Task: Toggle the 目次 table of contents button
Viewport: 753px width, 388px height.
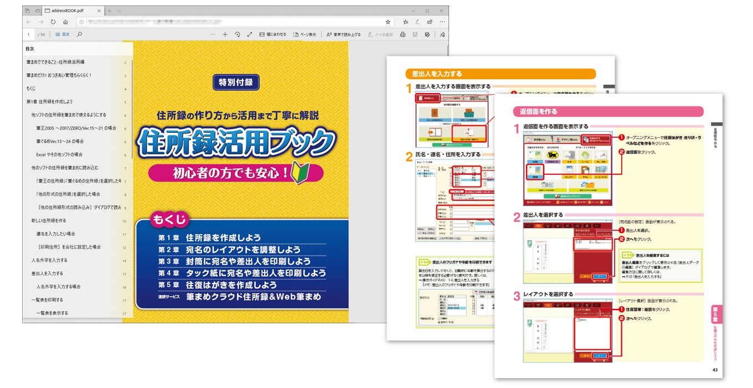Action: pyautogui.click(x=62, y=34)
